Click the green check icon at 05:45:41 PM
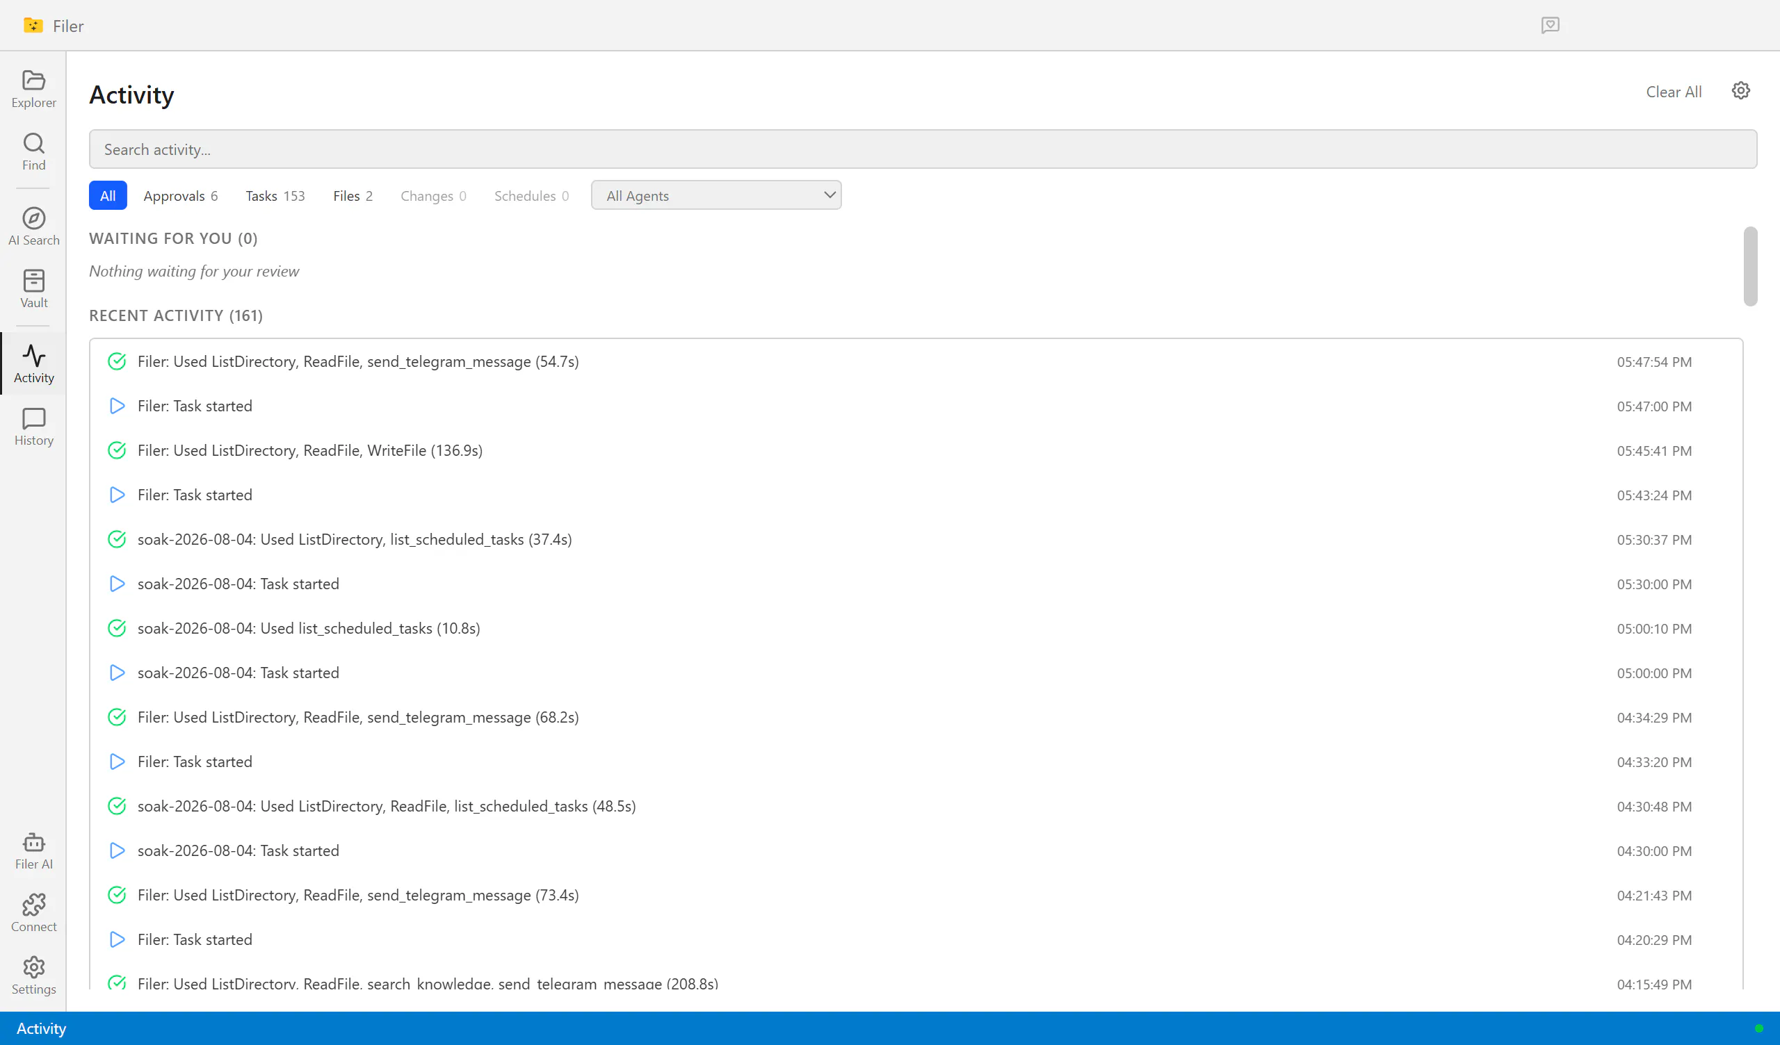Screen dimensions: 1780x1045 click(117, 450)
